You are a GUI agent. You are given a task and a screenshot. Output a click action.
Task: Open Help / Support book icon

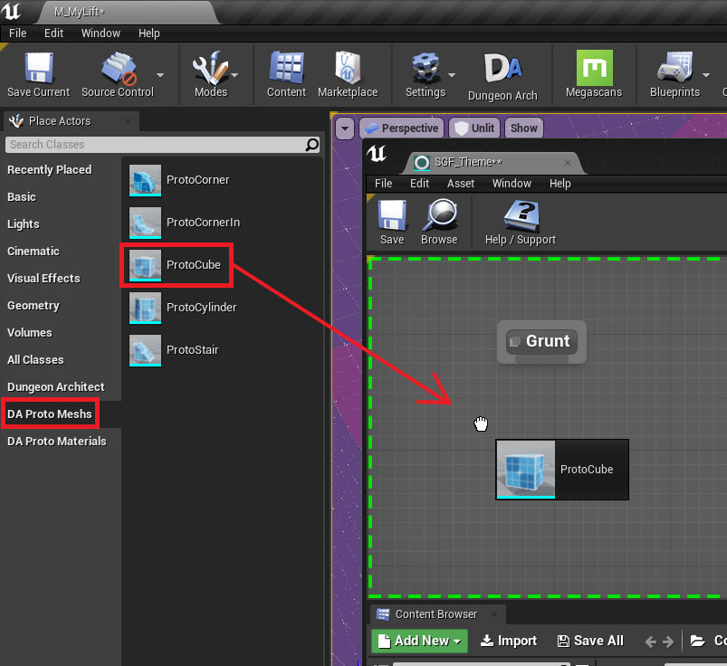(x=521, y=215)
